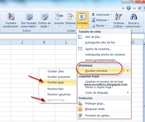Select Ocultar columnas in submenu
The height and width of the screenshot is (122, 145).
58,77
